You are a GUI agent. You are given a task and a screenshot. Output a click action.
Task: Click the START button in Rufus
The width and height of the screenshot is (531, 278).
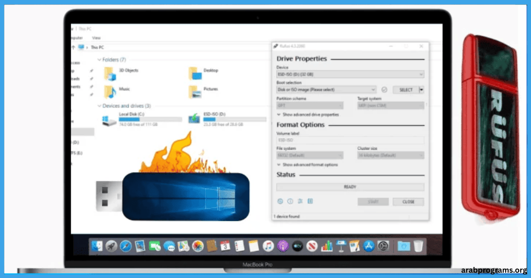point(373,201)
